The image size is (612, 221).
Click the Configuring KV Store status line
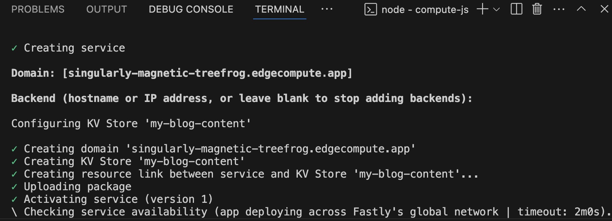131,123
